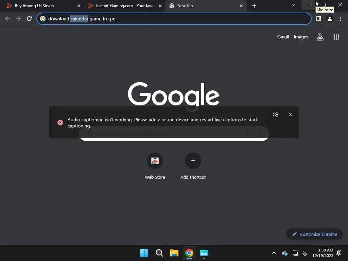The width and height of the screenshot is (348, 261).
Task: Open the live captions app in taskbar
Action: pos(204,253)
